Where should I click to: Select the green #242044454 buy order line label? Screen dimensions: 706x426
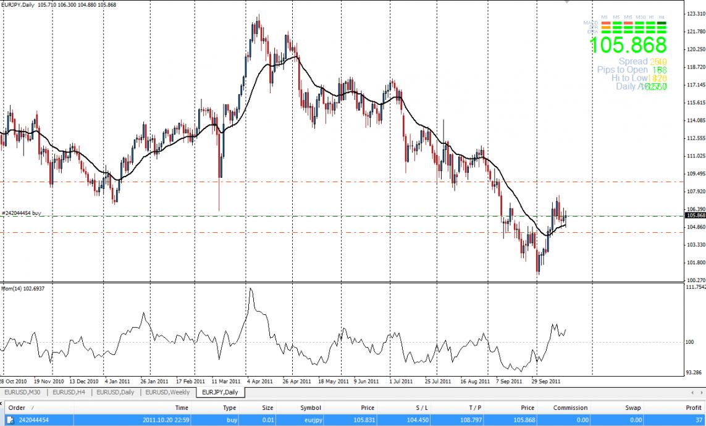[22, 213]
